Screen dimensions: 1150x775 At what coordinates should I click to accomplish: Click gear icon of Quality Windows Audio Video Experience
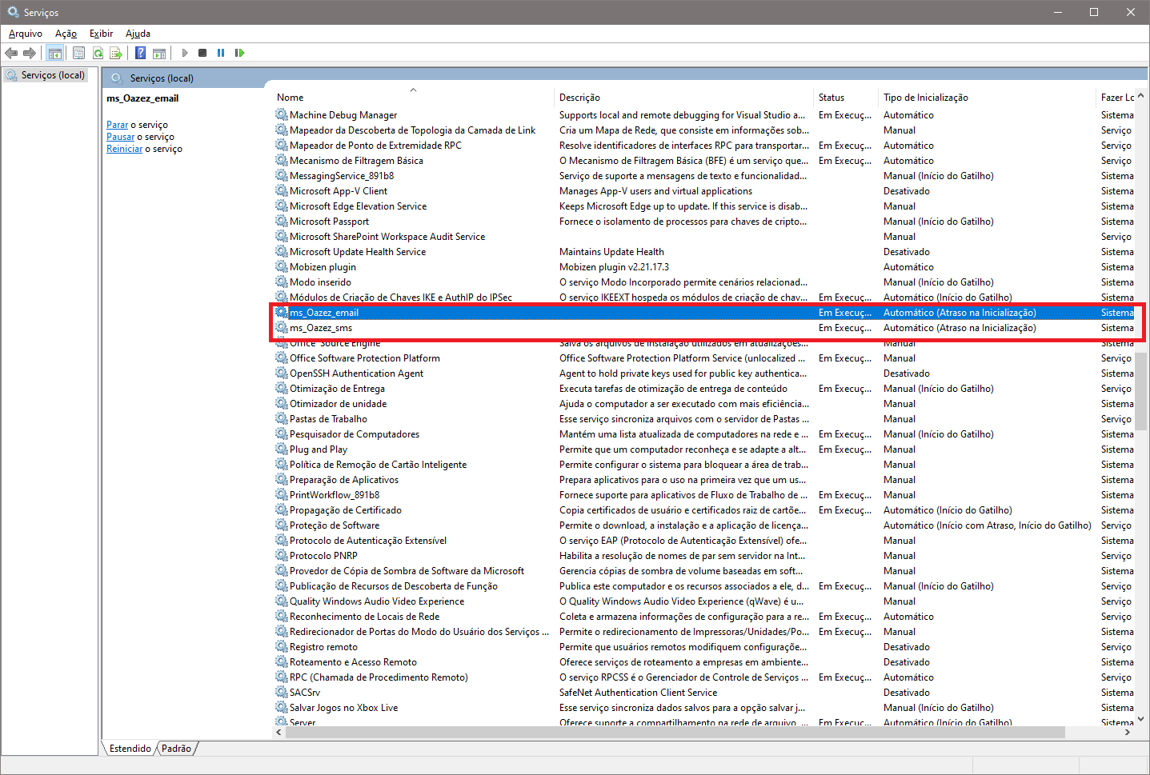tap(282, 601)
